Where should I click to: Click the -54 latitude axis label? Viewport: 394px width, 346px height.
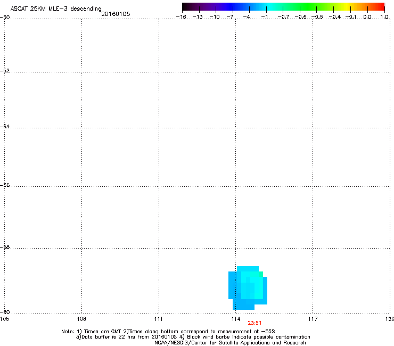pos(5,126)
